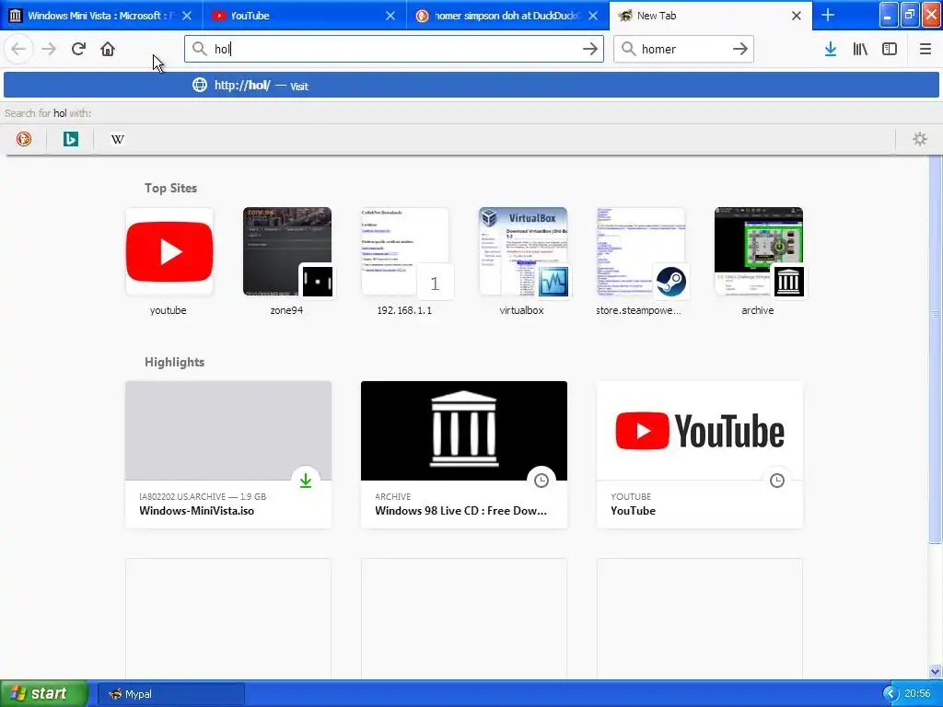This screenshot has height=707, width=943.
Task: Open the downloads arrow panel
Action: coord(831,49)
